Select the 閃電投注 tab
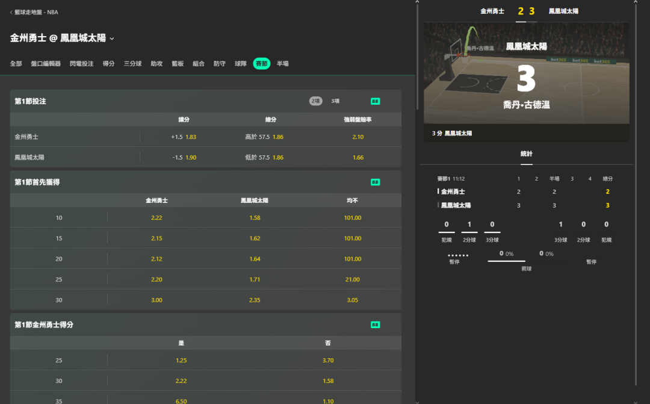This screenshot has height=404, width=650. coord(81,64)
